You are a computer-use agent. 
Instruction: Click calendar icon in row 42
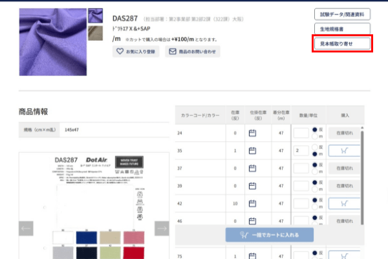[x=253, y=204]
